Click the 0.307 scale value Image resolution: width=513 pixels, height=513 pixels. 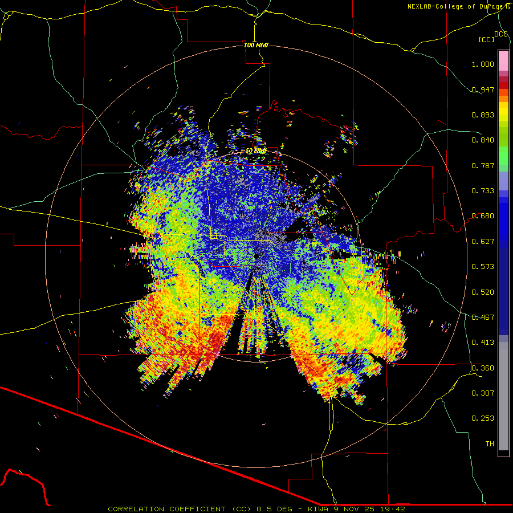[483, 393]
